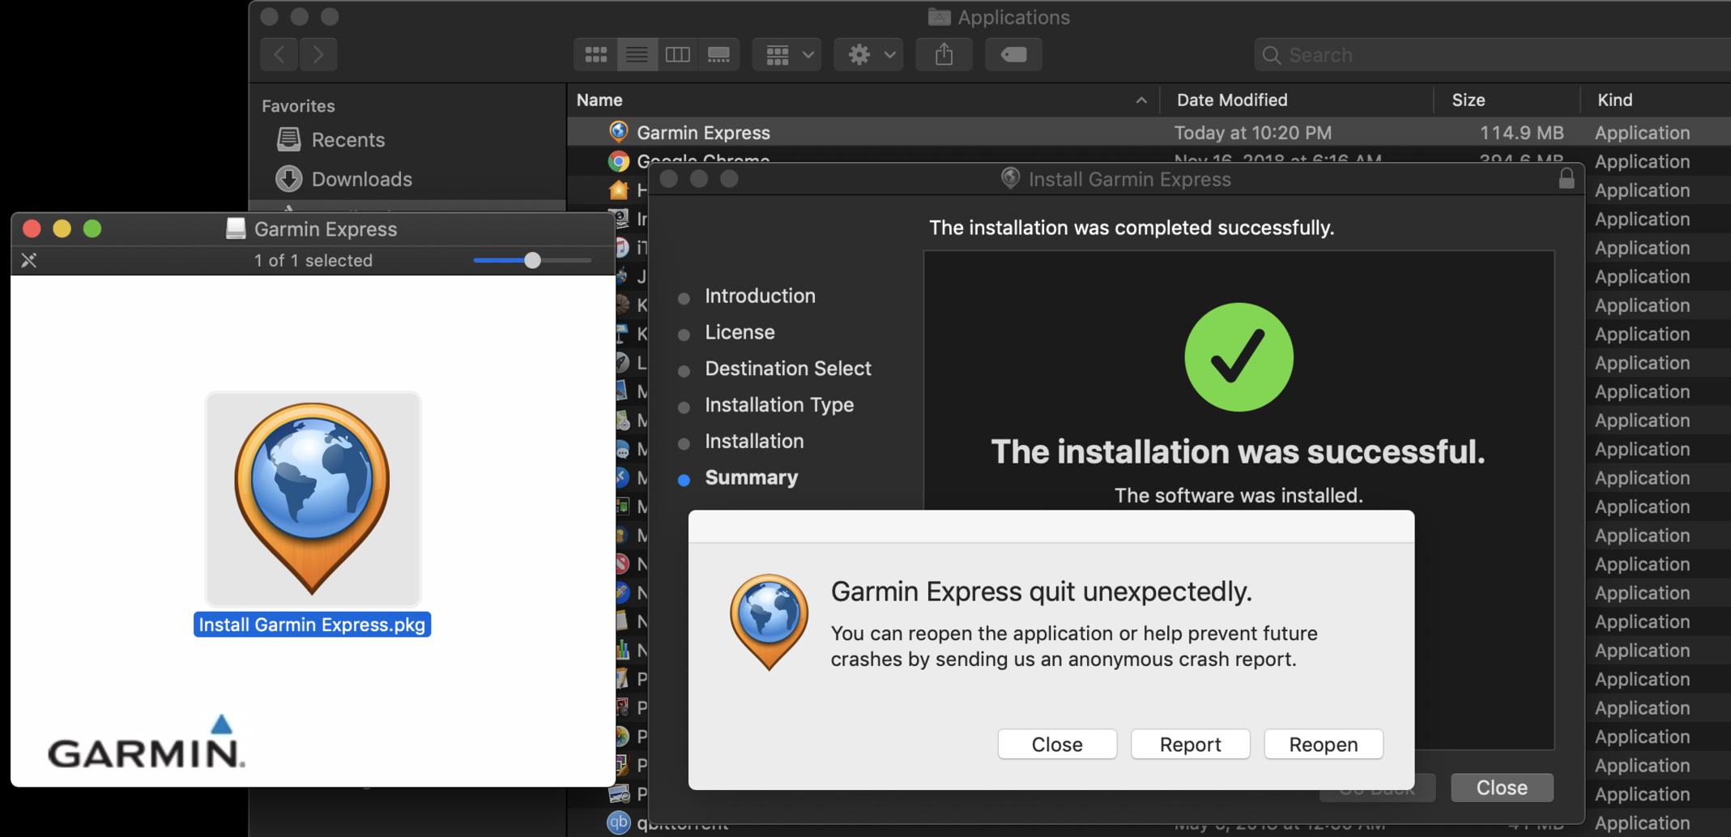Switch Finder to icon view
This screenshot has height=837, width=1731.
596,54
